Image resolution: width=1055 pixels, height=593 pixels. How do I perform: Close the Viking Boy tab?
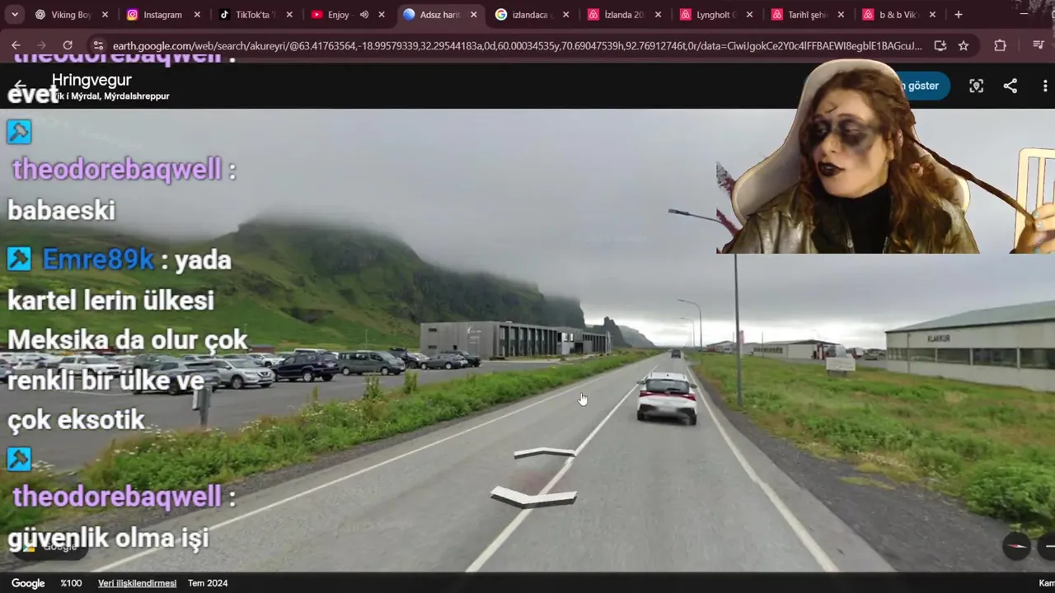pyautogui.click(x=105, y=15)
